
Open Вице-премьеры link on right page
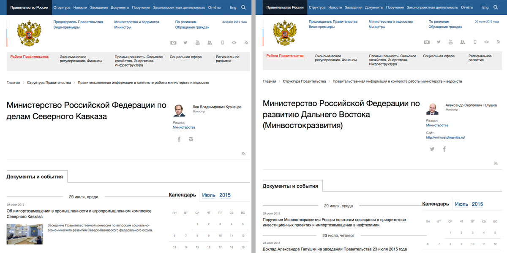[x=322, y=27]
